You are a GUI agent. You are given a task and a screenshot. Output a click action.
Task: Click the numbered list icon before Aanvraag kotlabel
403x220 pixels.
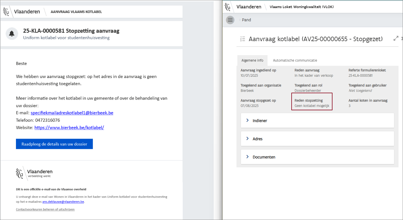(243, 39)
